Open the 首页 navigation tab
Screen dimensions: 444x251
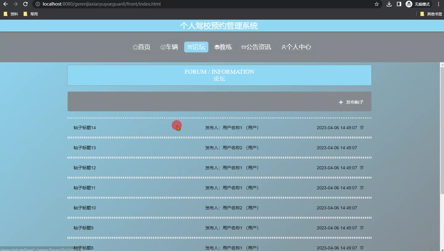[142, 47]
